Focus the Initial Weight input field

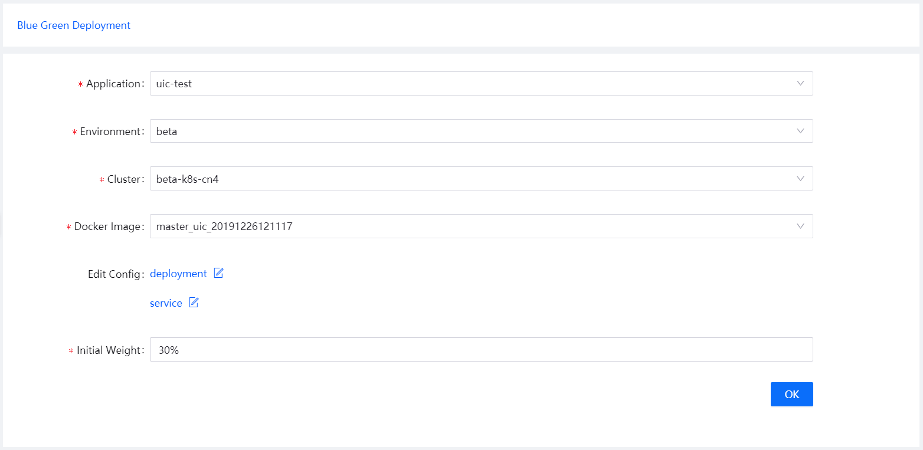(x=481, y=350)
